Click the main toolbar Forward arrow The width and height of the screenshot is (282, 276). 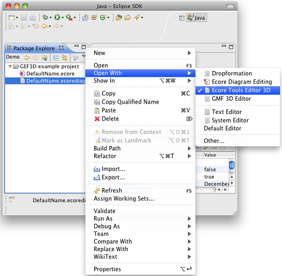click(x=56, y=26)
